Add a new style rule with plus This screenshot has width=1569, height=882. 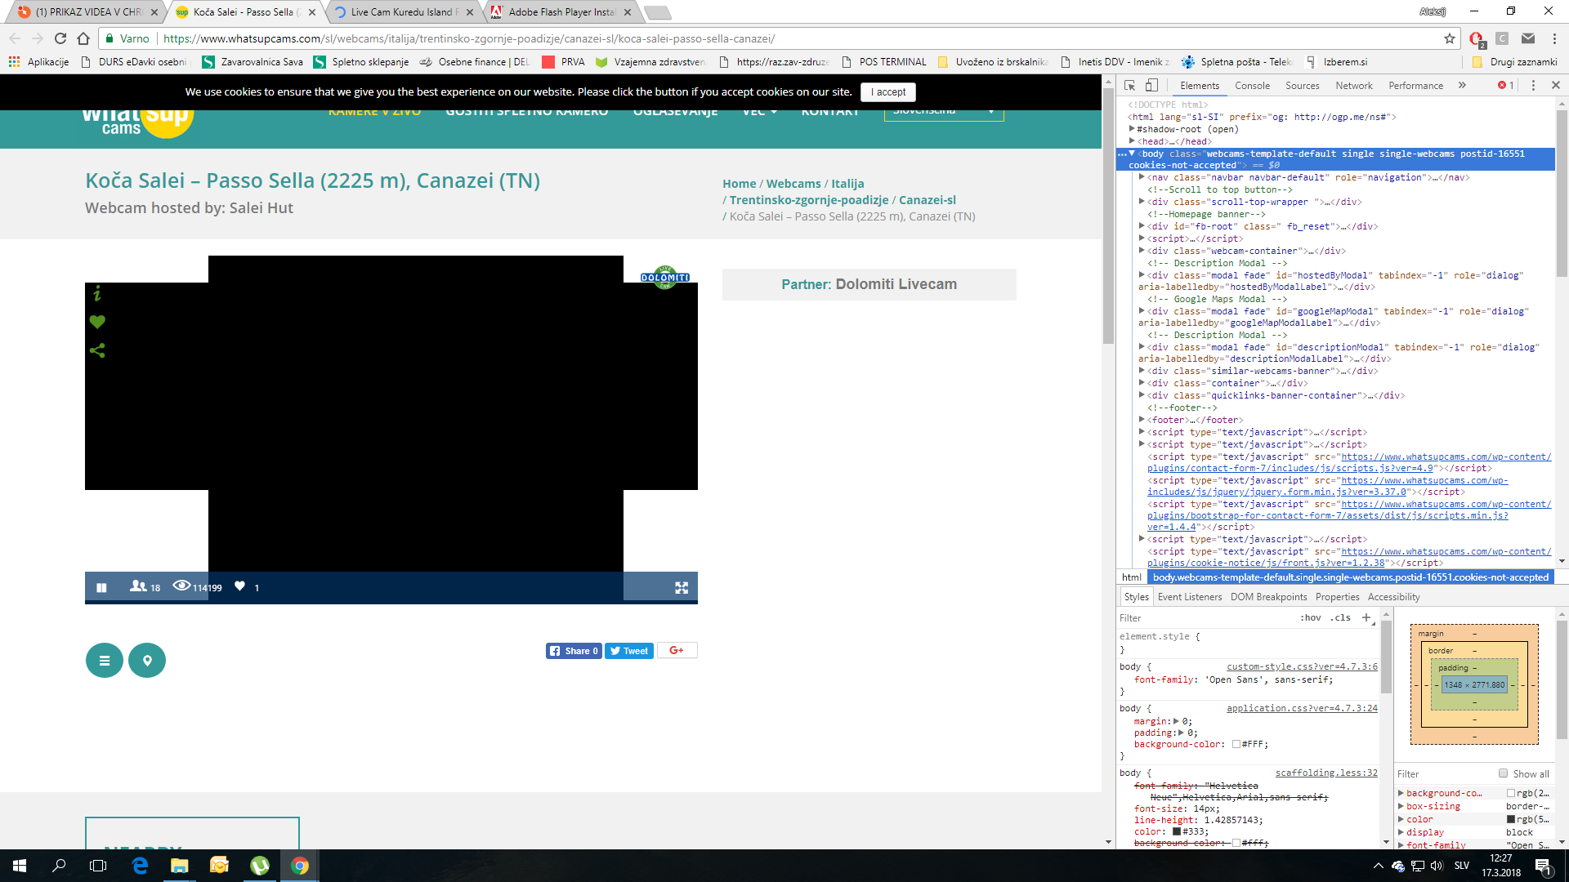(1366, 617)
